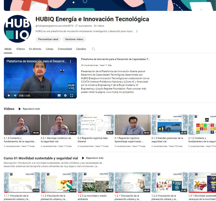Click the 32 vídeos count text
Image resolution: width=216 pixels, height=201 pixels.
99,26
